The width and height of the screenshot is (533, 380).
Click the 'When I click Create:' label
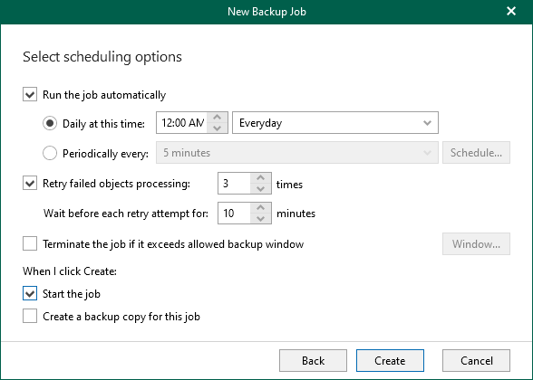[x=70, y=271]
